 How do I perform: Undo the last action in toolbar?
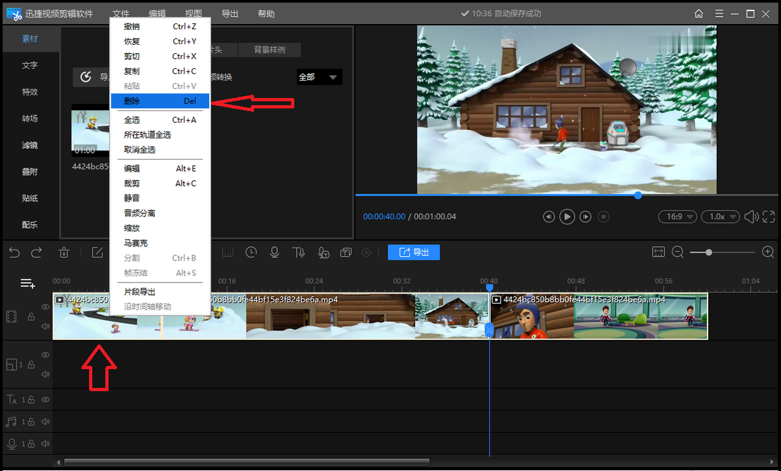pyautogui.click(x=14, y=252)
